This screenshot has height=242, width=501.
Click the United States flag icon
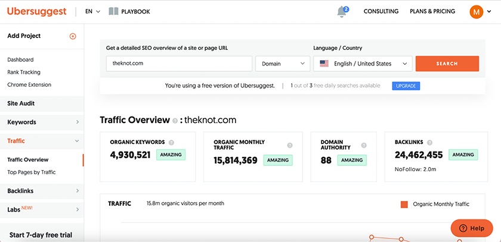(x=324, y=64)
